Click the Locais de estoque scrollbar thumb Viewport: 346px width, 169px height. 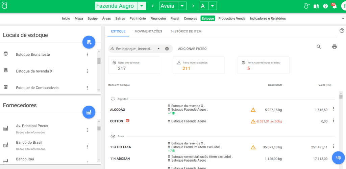(x=99, y=61)
